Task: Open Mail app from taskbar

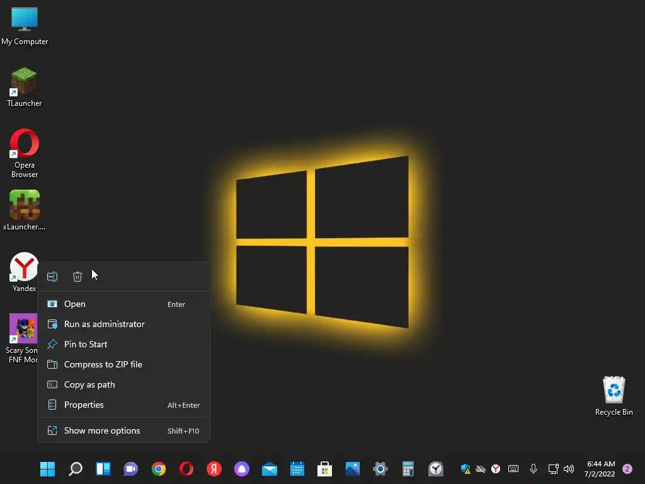Action: click(x=270, y=469)
